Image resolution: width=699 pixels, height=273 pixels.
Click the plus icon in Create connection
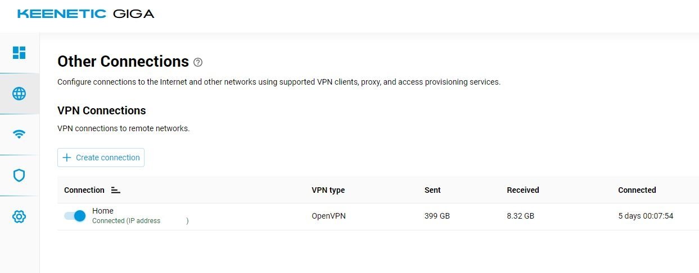[67, 158]
